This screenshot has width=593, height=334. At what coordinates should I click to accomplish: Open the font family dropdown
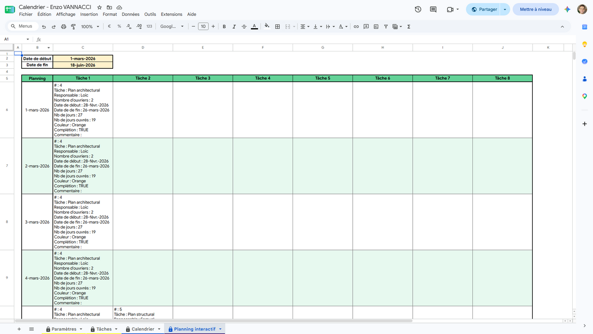click(172, 26)
